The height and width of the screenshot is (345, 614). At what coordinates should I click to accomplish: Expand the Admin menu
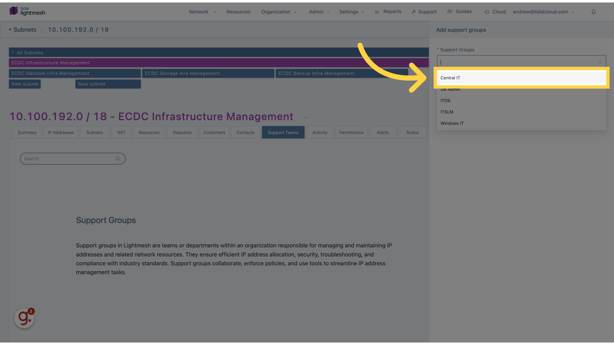(319, 12)
